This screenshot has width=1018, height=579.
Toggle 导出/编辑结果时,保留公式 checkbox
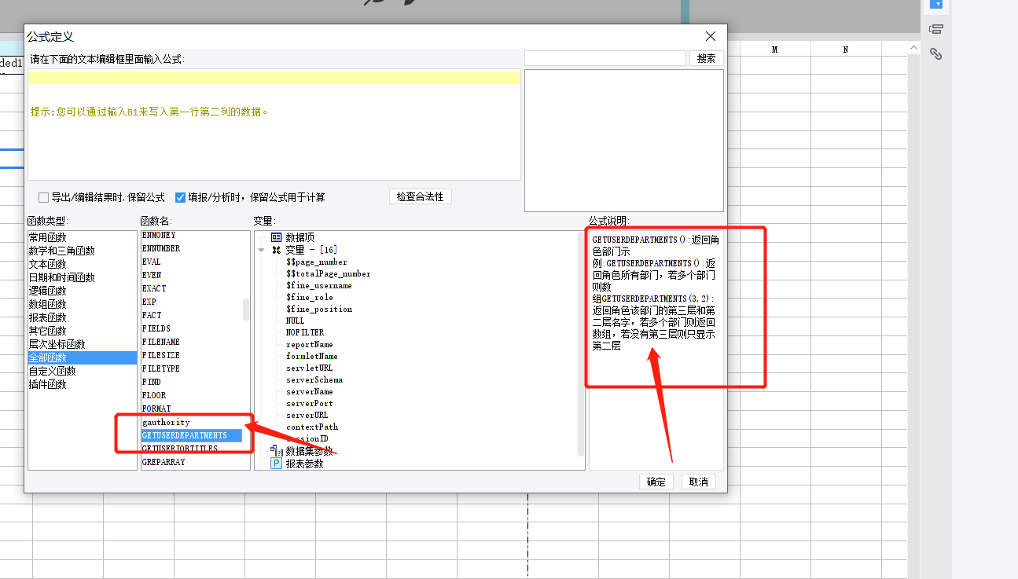44,197
